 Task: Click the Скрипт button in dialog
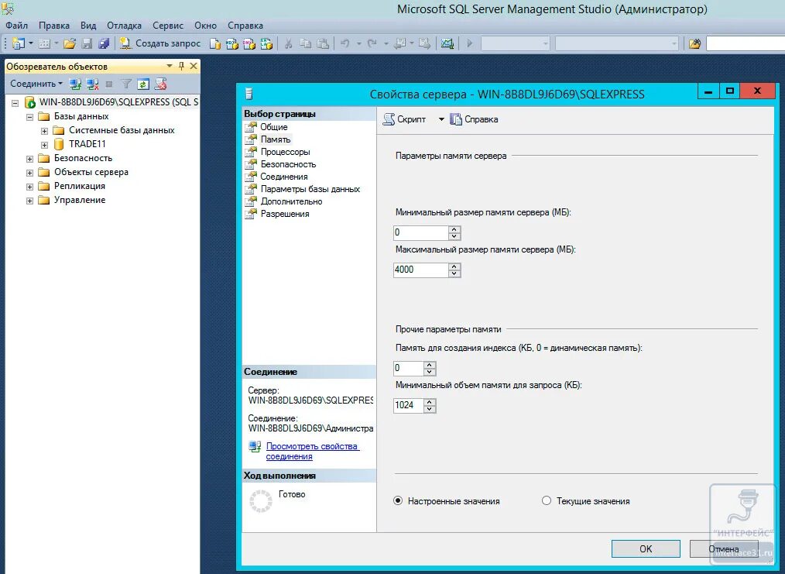click(x=405, y=119)
